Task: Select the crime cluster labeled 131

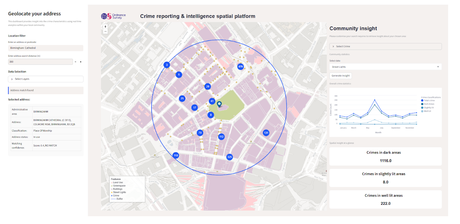Action: 266,133
